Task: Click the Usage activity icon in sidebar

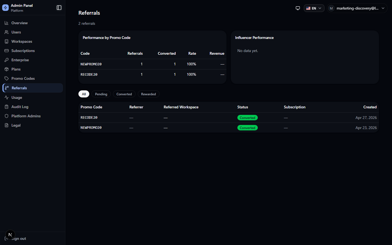Action: pos(7,97)
